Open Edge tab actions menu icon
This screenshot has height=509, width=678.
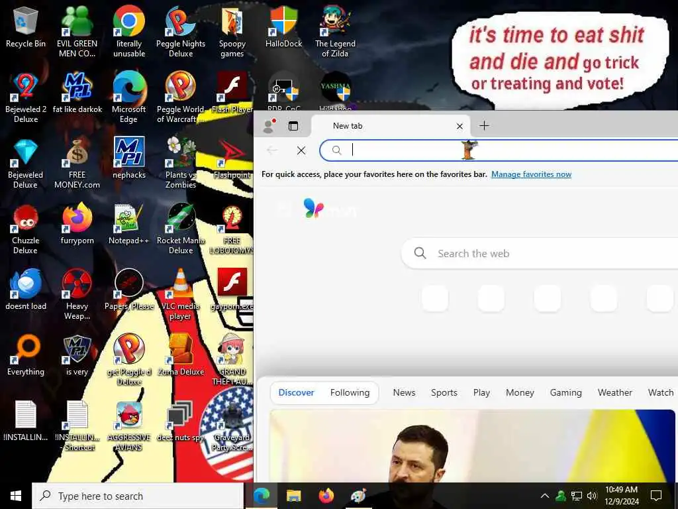(x=293, y=126)
